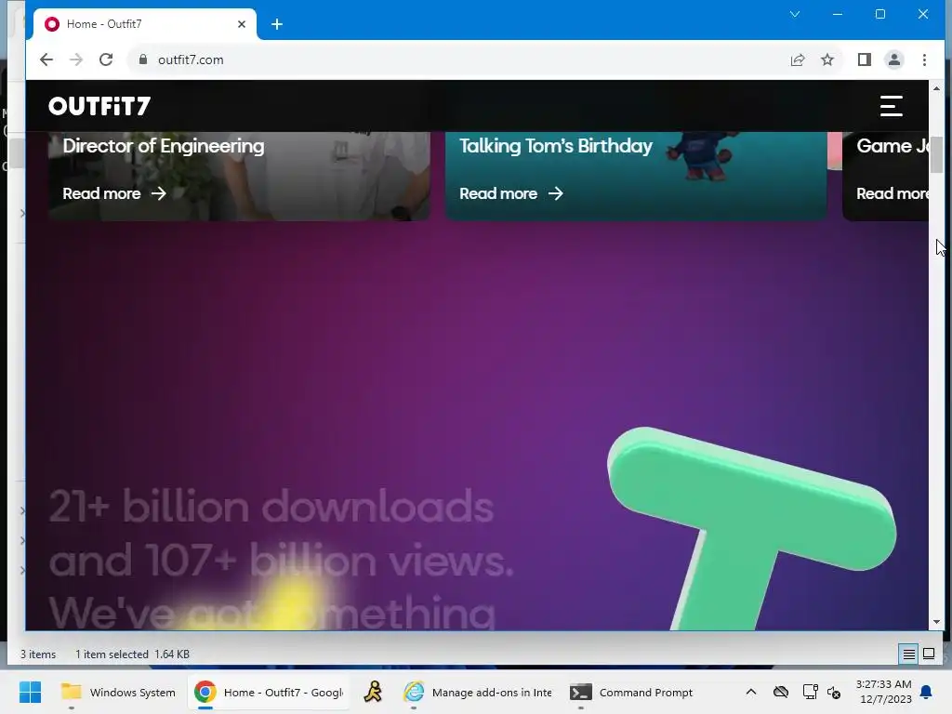Click the cloud sync tray icon

(781, 692)
